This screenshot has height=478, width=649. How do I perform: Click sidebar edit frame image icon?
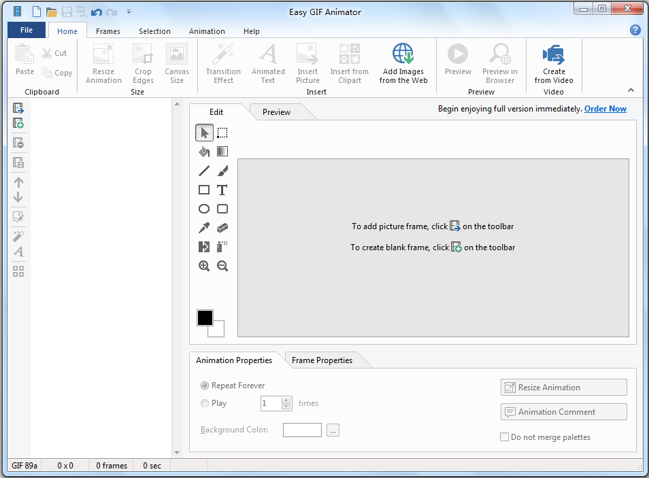[x=18, y=217]
